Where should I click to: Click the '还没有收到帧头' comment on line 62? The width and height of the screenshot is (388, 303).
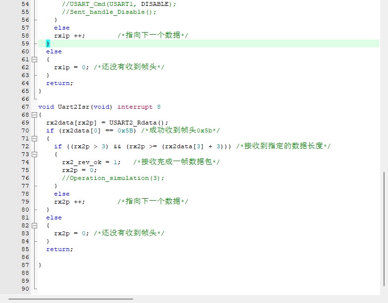point(129,67)
